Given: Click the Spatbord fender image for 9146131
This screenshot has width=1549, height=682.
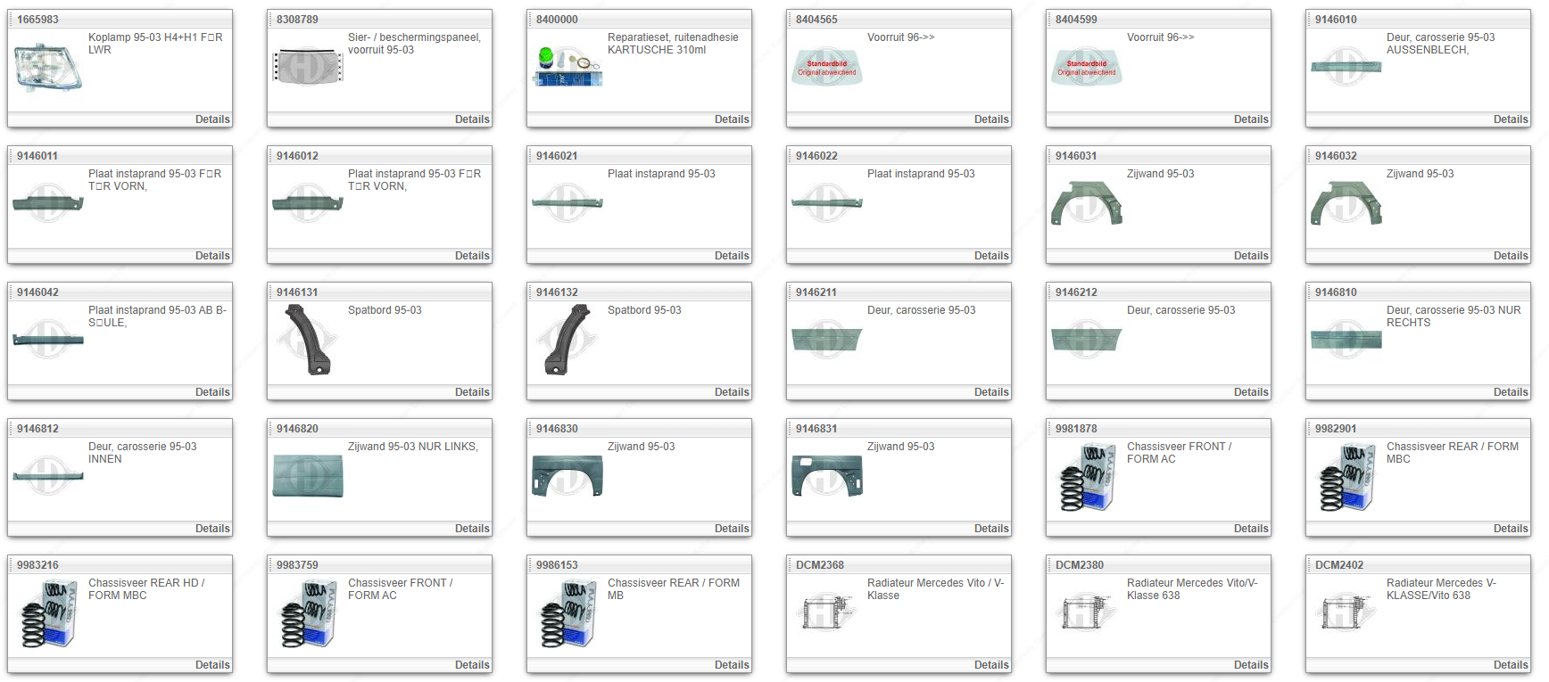Looking at the screenshot, I should [x=308, y=340].
